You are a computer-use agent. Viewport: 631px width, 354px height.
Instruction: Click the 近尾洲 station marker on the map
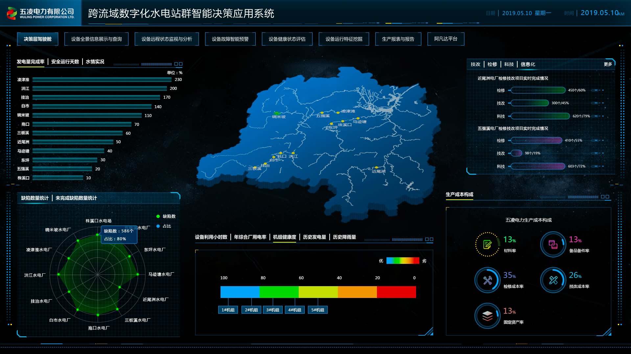(377, 167)
